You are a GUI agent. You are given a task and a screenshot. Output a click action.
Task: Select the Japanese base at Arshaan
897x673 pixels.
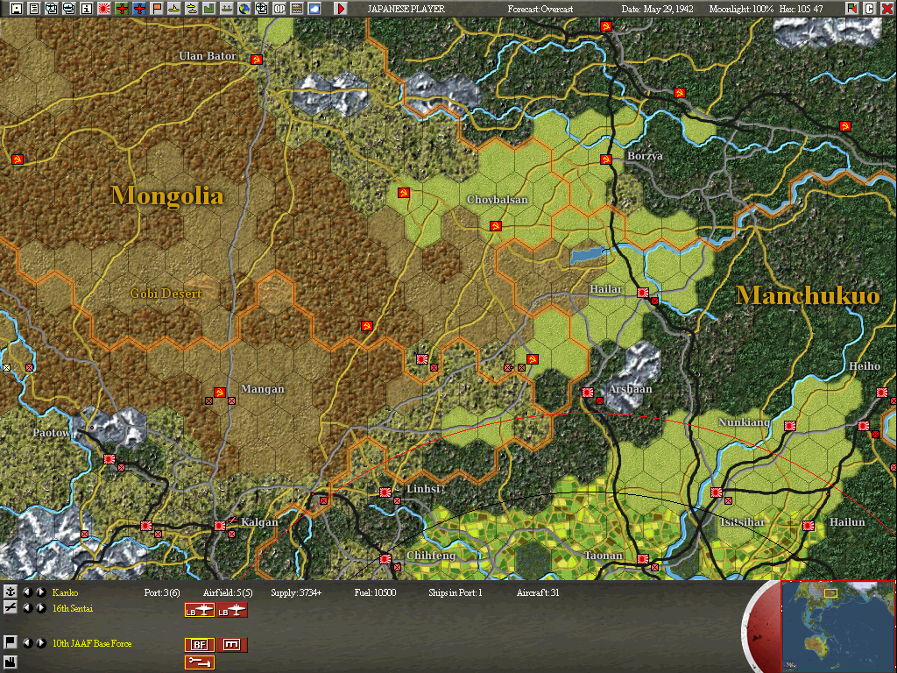pos(588,393)
